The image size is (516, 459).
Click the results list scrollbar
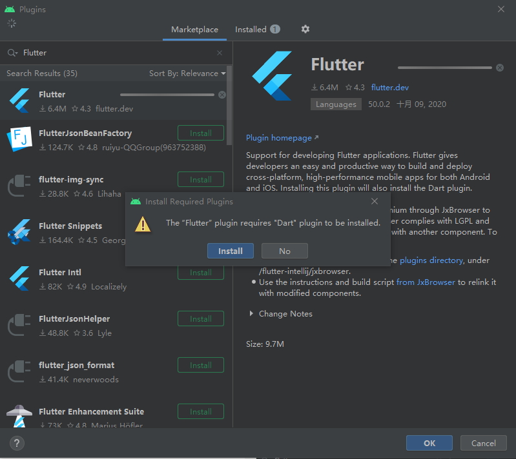(229, 105)
